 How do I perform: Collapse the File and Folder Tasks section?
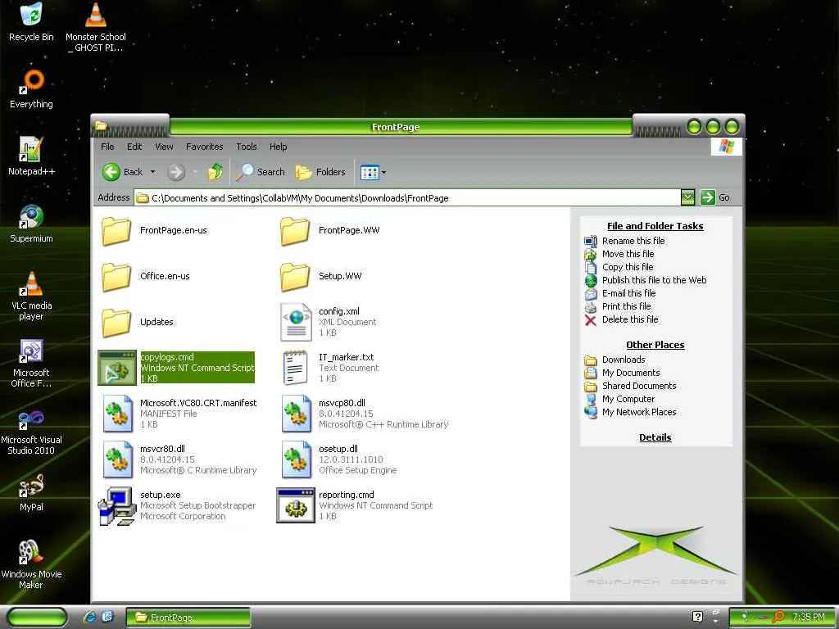point(655,226)
